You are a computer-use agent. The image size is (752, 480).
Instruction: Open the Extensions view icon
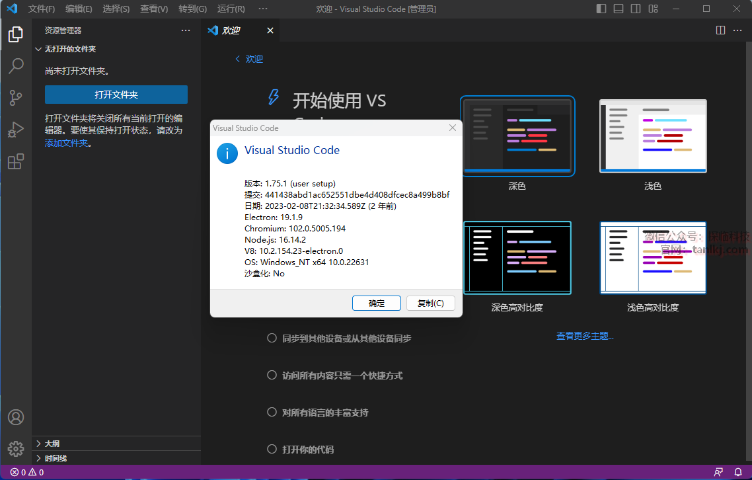pos(16,161)
